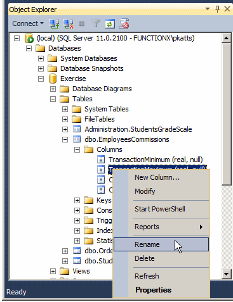Select the dbo.EmployeesCommissions table icon

coord(77,139)
